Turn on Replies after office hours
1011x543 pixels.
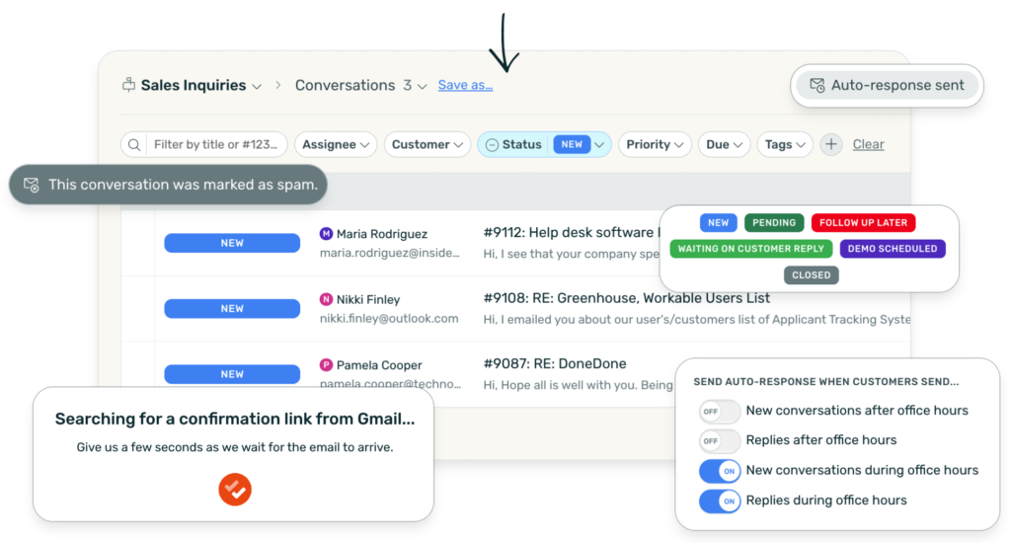tap(720, 440)
